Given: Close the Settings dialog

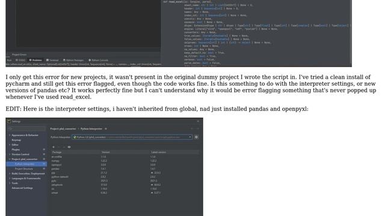Looking at the screenshot, I should pos(198,121).
